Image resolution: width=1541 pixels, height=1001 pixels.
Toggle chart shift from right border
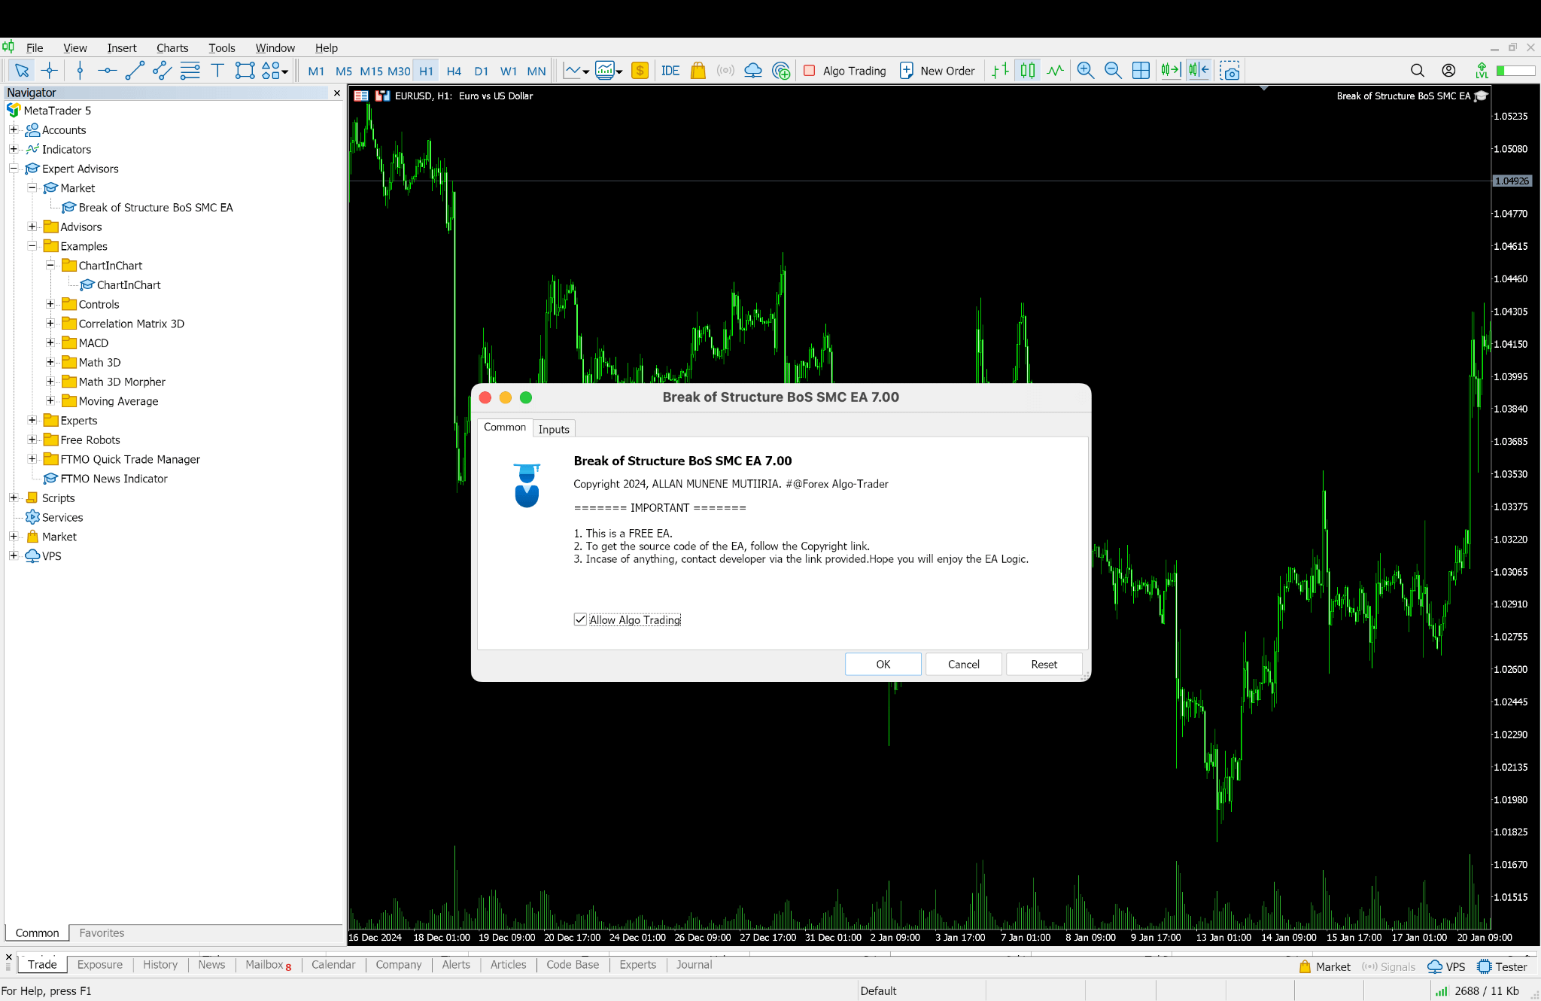1199,71
